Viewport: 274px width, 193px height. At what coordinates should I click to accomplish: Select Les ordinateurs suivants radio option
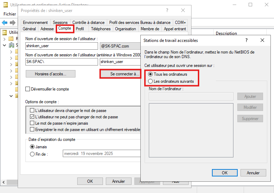(151, 81)
